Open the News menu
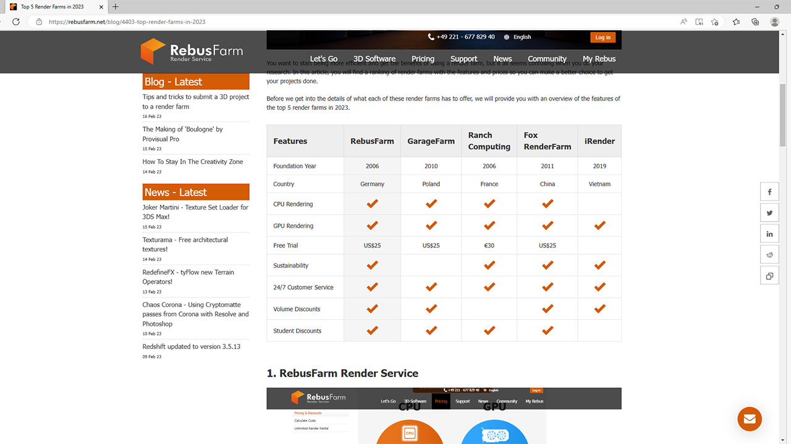The image size is (791, 444). 502,59
